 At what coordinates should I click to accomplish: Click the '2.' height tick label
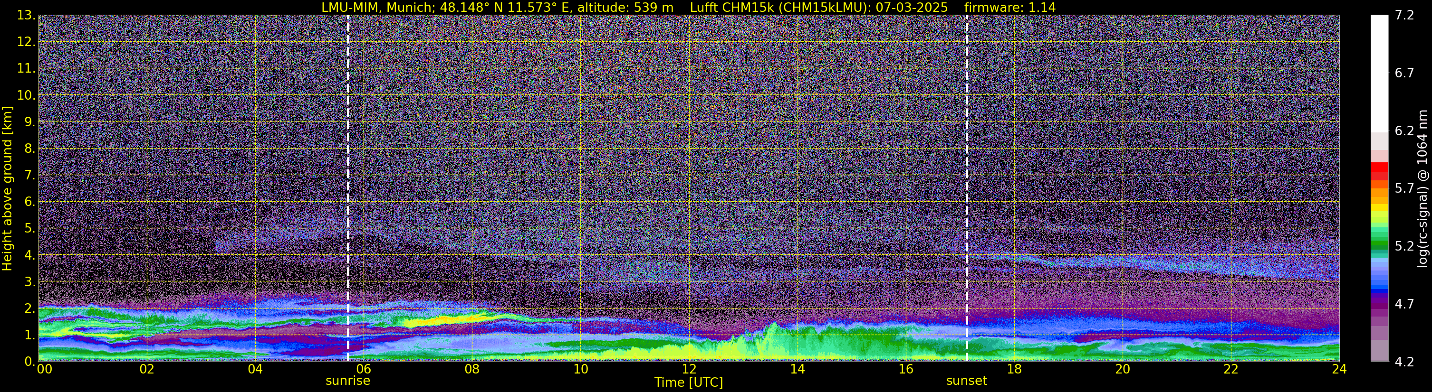pyautogui.click(x=30, y=308)
